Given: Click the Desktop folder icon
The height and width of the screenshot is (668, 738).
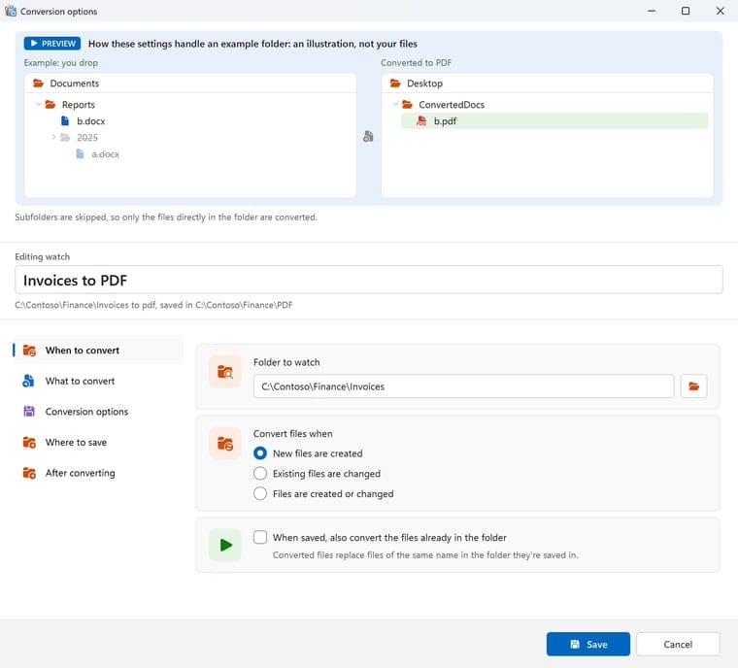Looking at the screenshot, I should click(395, 83).
